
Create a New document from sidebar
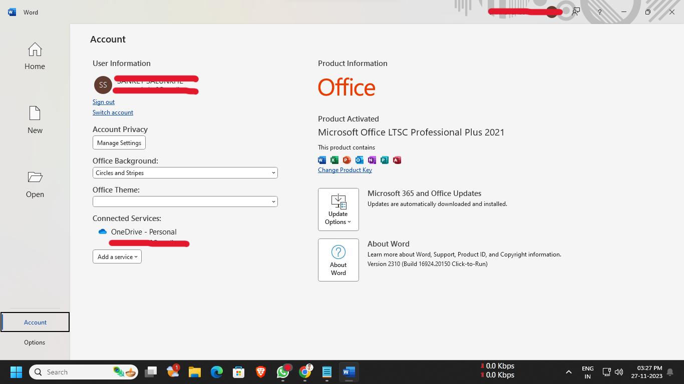click(x=35, y=120)
